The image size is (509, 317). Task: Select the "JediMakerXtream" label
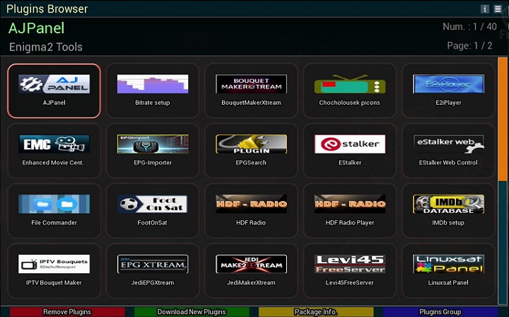[251, 282]
